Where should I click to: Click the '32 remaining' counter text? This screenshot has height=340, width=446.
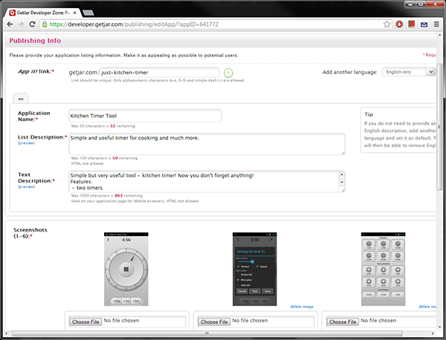tap(123, 126)
